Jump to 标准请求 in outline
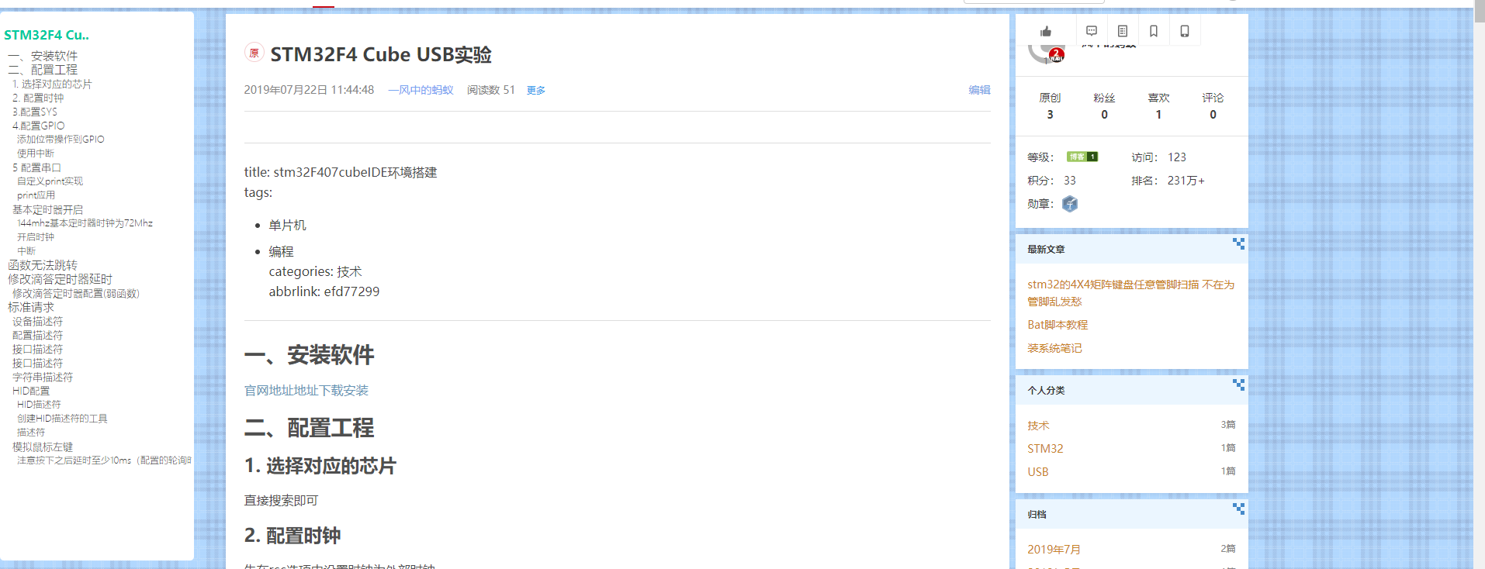 (x=31, y=307)
